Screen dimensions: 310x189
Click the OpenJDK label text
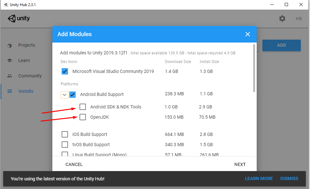point(99,117)
